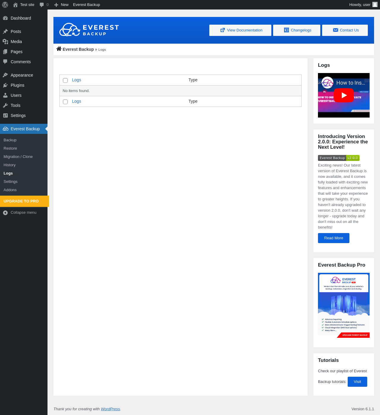The image size is (380, 415).
Task: Click the Everest Backup header logo
Action: point(89,30)
